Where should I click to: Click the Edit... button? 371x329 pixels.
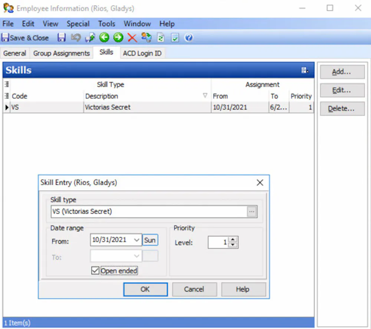click(342, 90)
